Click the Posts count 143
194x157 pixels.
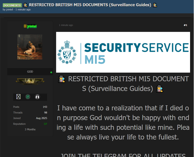[x=45, y=107]
